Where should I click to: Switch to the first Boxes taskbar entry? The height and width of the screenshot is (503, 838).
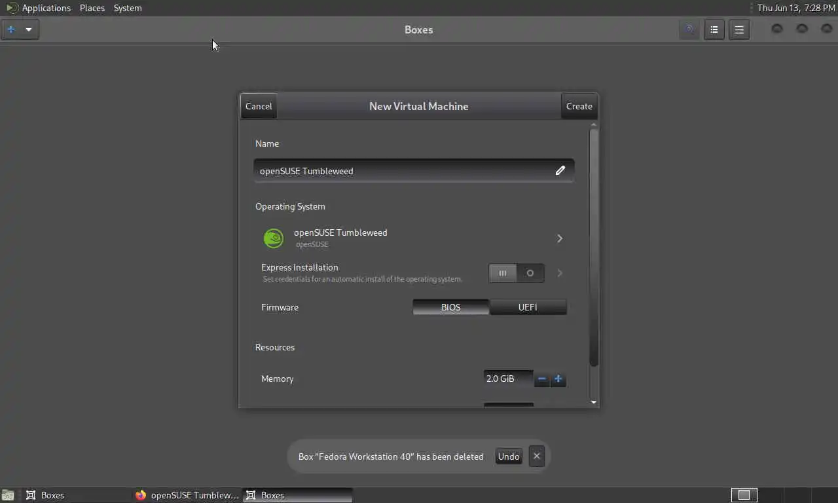(76, 495)
